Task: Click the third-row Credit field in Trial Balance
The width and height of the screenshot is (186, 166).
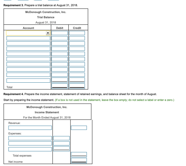Action: tap(77, 43)
